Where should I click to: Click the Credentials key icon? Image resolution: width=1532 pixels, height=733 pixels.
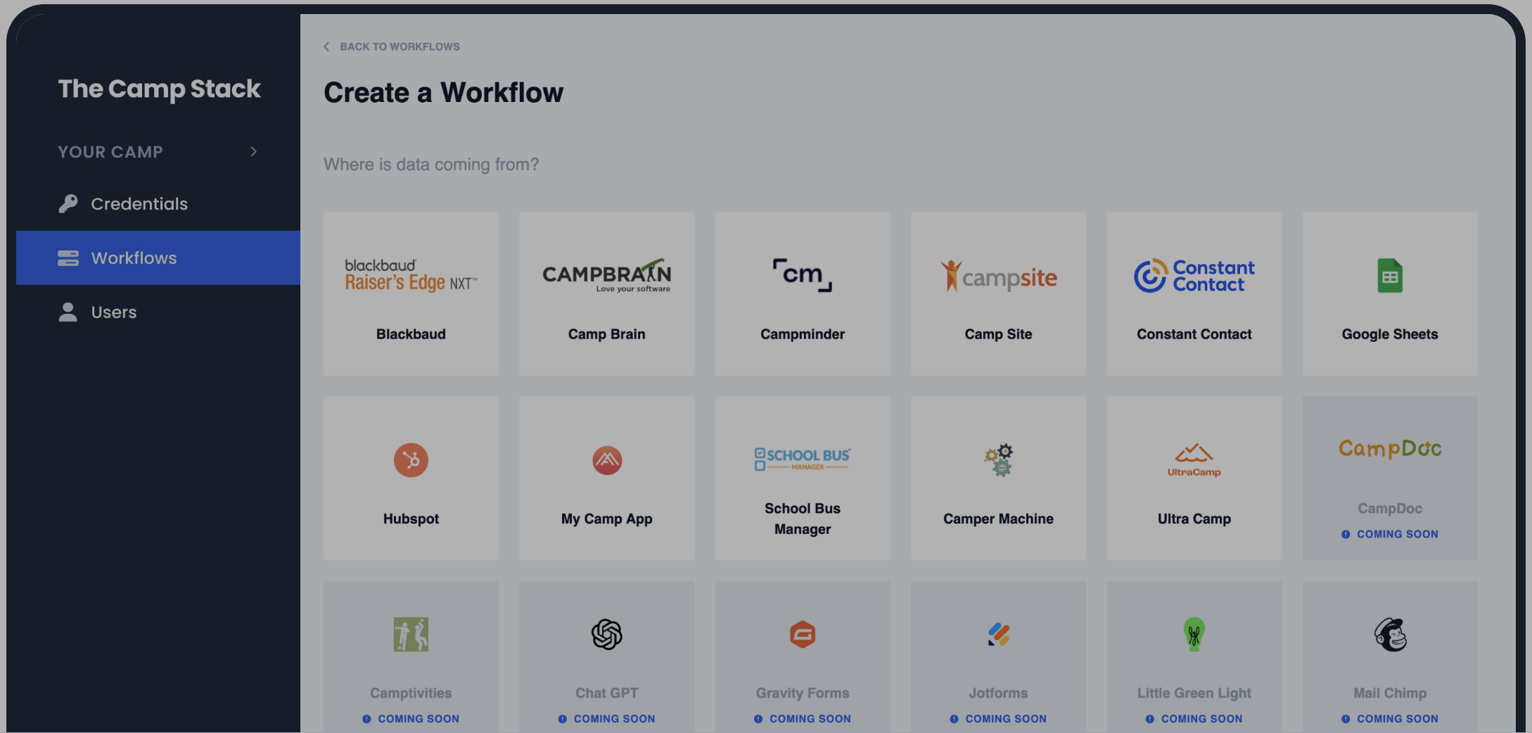click(68, 204)
